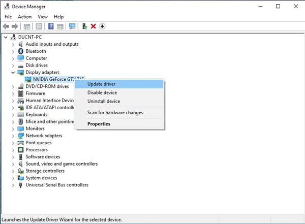Screen dimensions: 305x224
Task: Select Sound, video and game controllers
Action: (62, 164)
